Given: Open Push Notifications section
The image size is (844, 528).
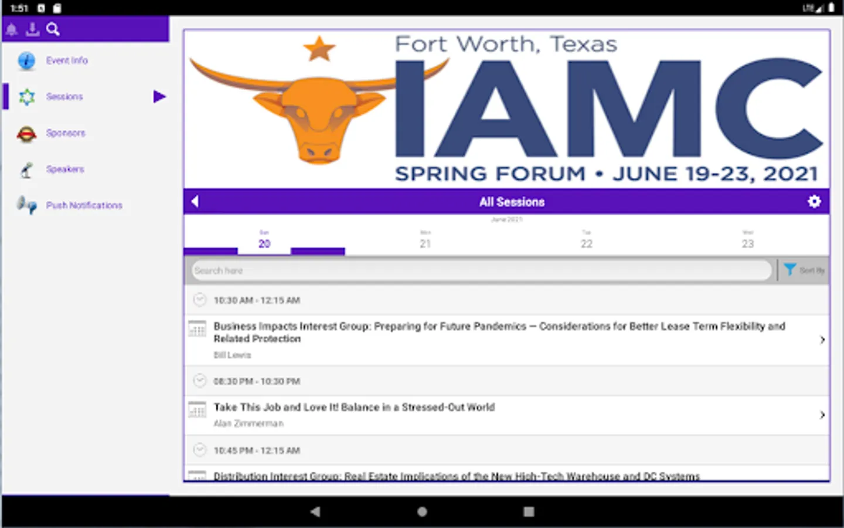Looking at the screenshot, I should coord(85,205).
